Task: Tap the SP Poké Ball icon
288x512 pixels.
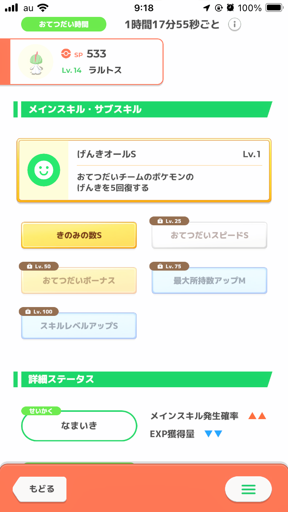Action: pos(66,54)
